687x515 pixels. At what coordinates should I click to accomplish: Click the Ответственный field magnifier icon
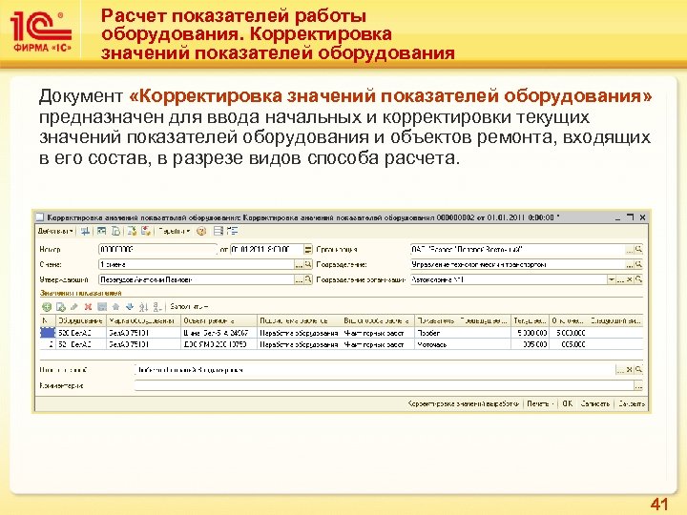pos(638,370)
